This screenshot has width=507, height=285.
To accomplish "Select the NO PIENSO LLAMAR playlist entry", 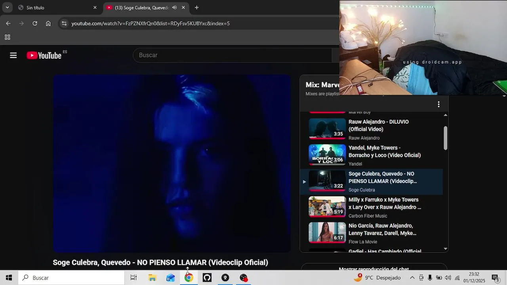I will (x=372, y=182).
